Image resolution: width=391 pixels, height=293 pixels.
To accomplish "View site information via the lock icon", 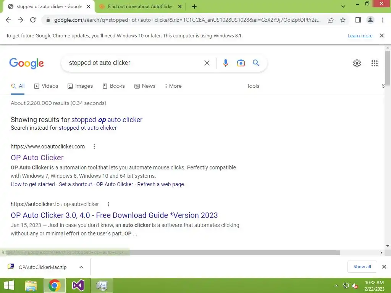I will click(48, 20).
